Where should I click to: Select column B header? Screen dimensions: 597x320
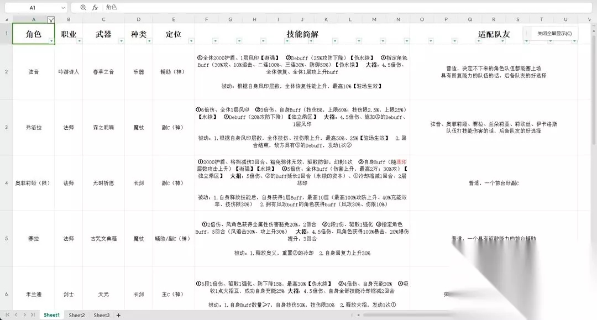point(69,19)
